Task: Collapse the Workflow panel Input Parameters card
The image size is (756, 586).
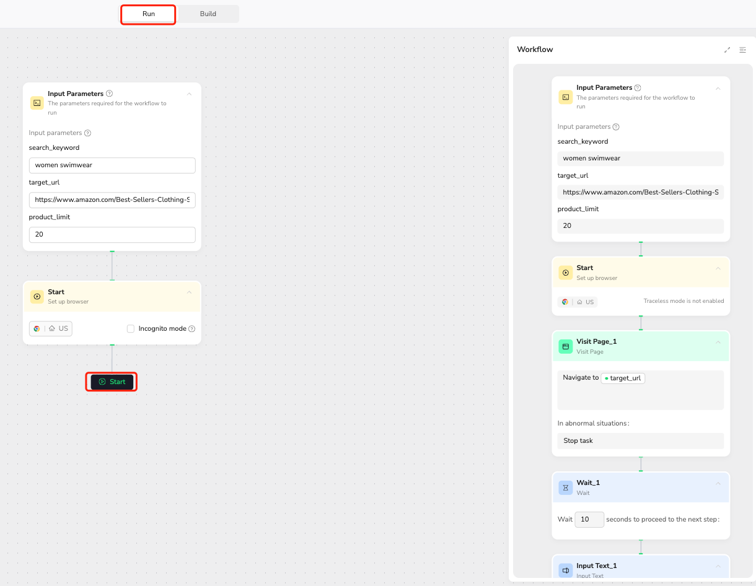Action: (x=718, y=89)
